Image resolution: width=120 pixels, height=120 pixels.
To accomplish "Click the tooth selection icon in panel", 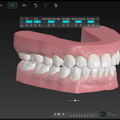I will [22, 26].
